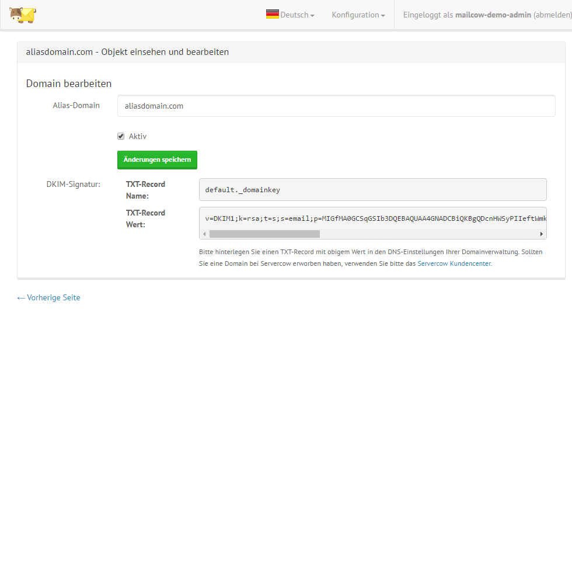This screenshot has height=562, width=572.
Task: Click the mailcow-demo-admin username
Action: click(493, 15)
